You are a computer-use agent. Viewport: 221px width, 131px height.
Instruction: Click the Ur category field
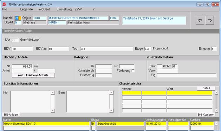pos(104,66)
